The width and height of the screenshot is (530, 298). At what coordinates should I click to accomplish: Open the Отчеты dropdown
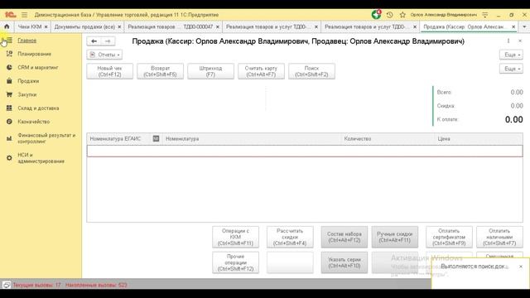point(104,55)
